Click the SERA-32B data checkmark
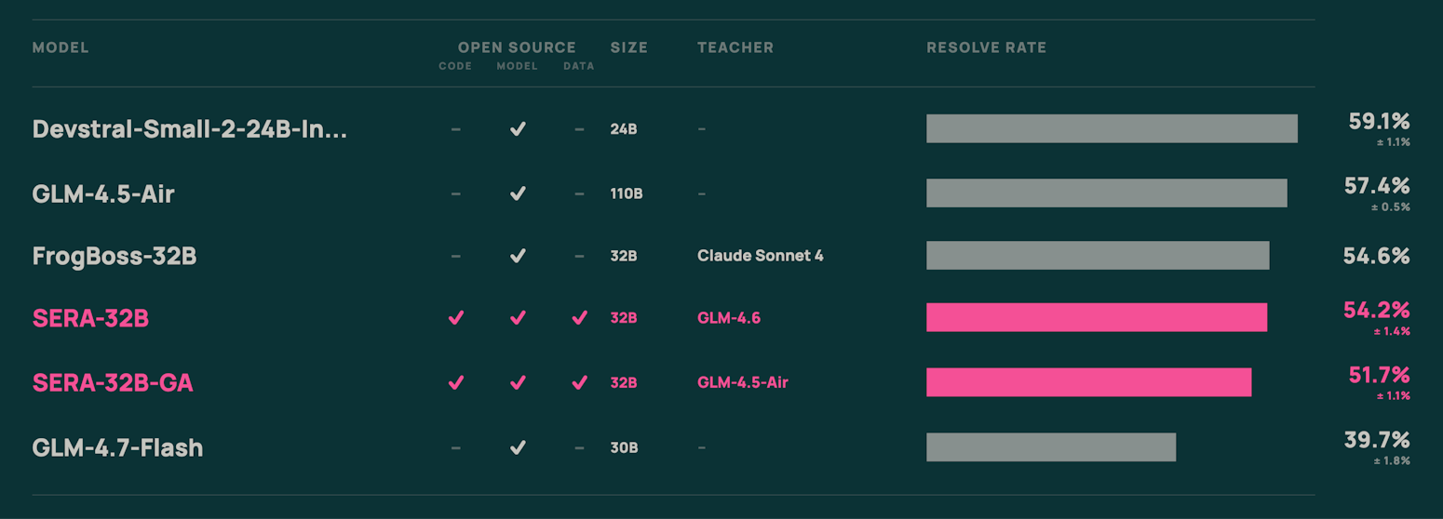 pos(579,318)
